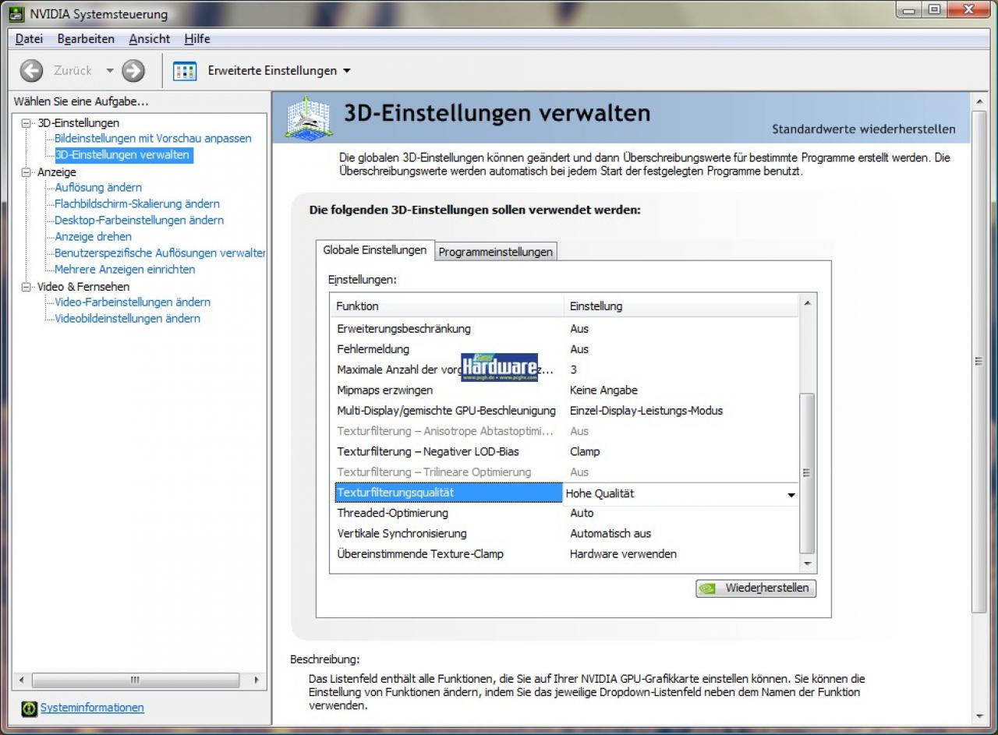Click the Systeminformationen info icon
The image size is (998, 735).
coord(30,708)
